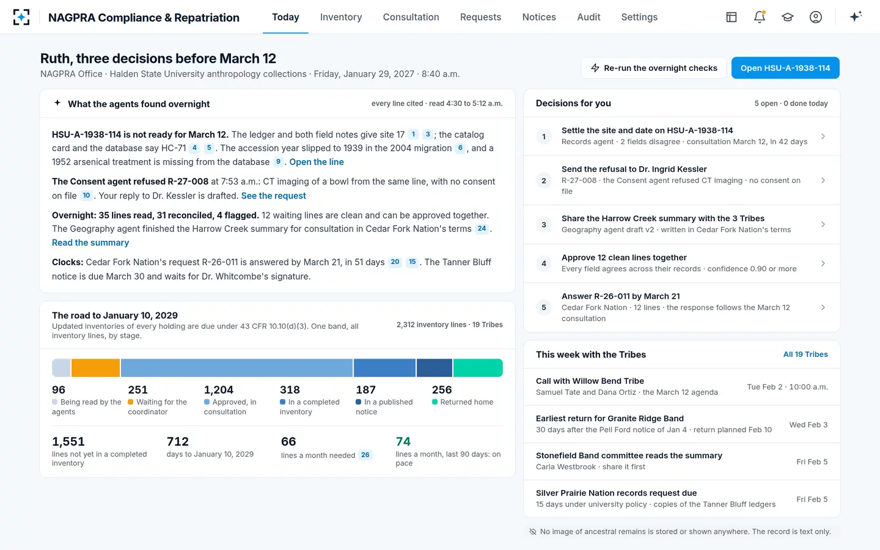
Task: Expand decision 'Settle the site and date' chevron
Action: [x=823, y=136]
